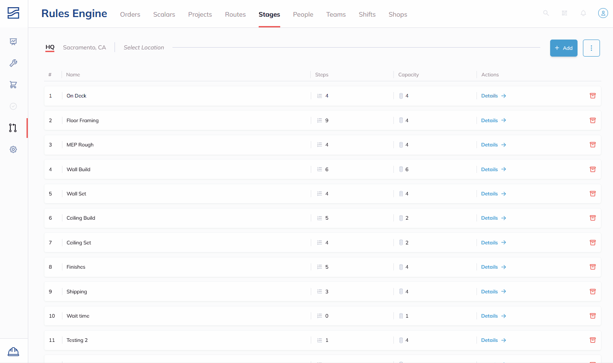Archive the Wall Set stage
This screenshot has height=363, width=613.
click(x=592, y=194)
